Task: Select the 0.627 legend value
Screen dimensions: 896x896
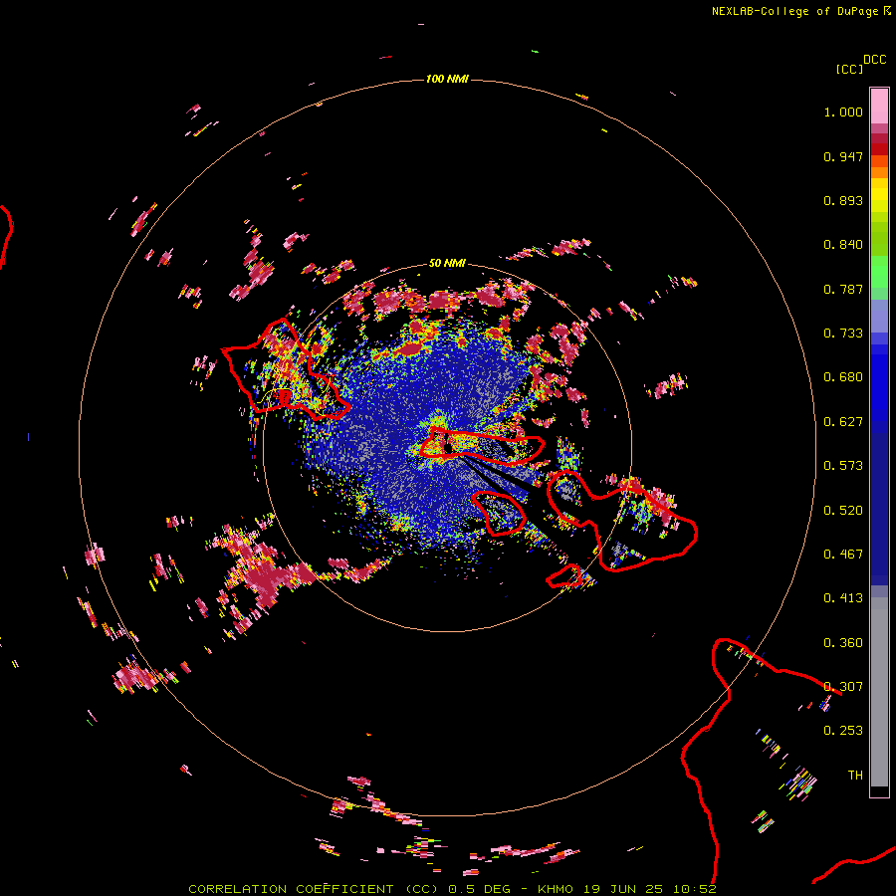Action: tap(843, 422)
